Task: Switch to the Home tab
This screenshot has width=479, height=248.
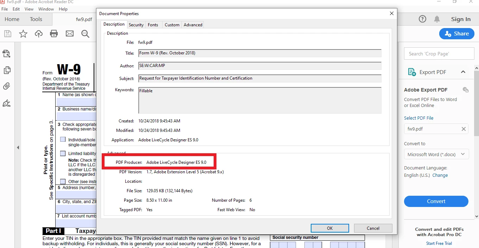Action: click(12, 19)
